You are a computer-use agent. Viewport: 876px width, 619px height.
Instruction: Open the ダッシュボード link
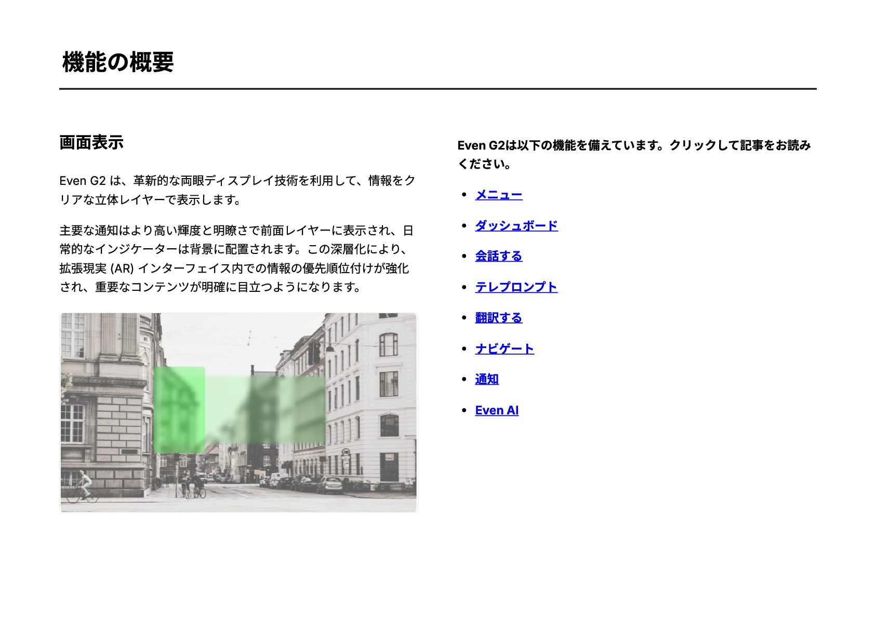click(x=516, y=225)
